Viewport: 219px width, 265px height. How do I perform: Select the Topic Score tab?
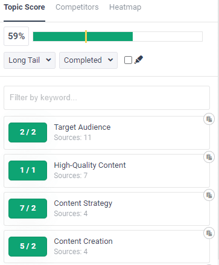[24, 7]
